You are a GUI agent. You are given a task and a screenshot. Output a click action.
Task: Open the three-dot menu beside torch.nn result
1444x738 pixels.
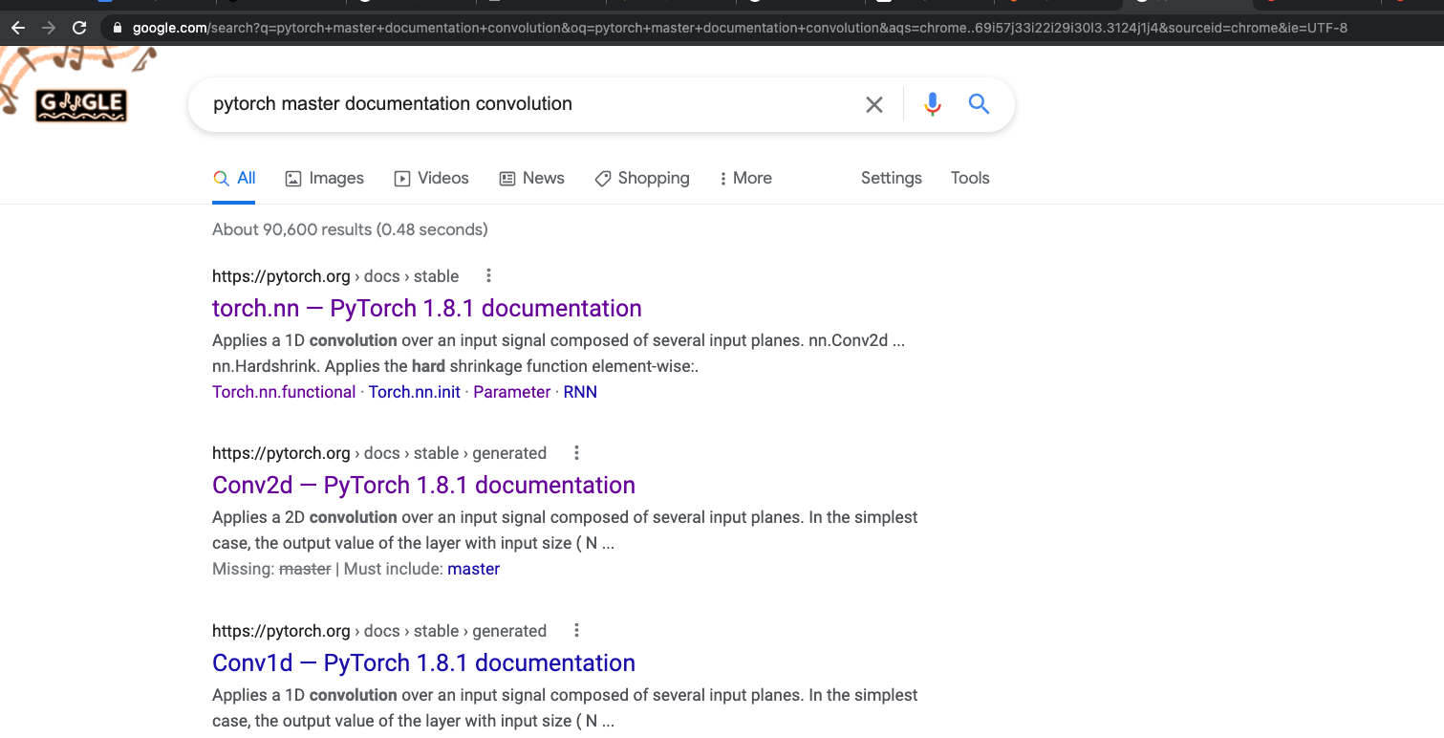[x=488, y=275]
